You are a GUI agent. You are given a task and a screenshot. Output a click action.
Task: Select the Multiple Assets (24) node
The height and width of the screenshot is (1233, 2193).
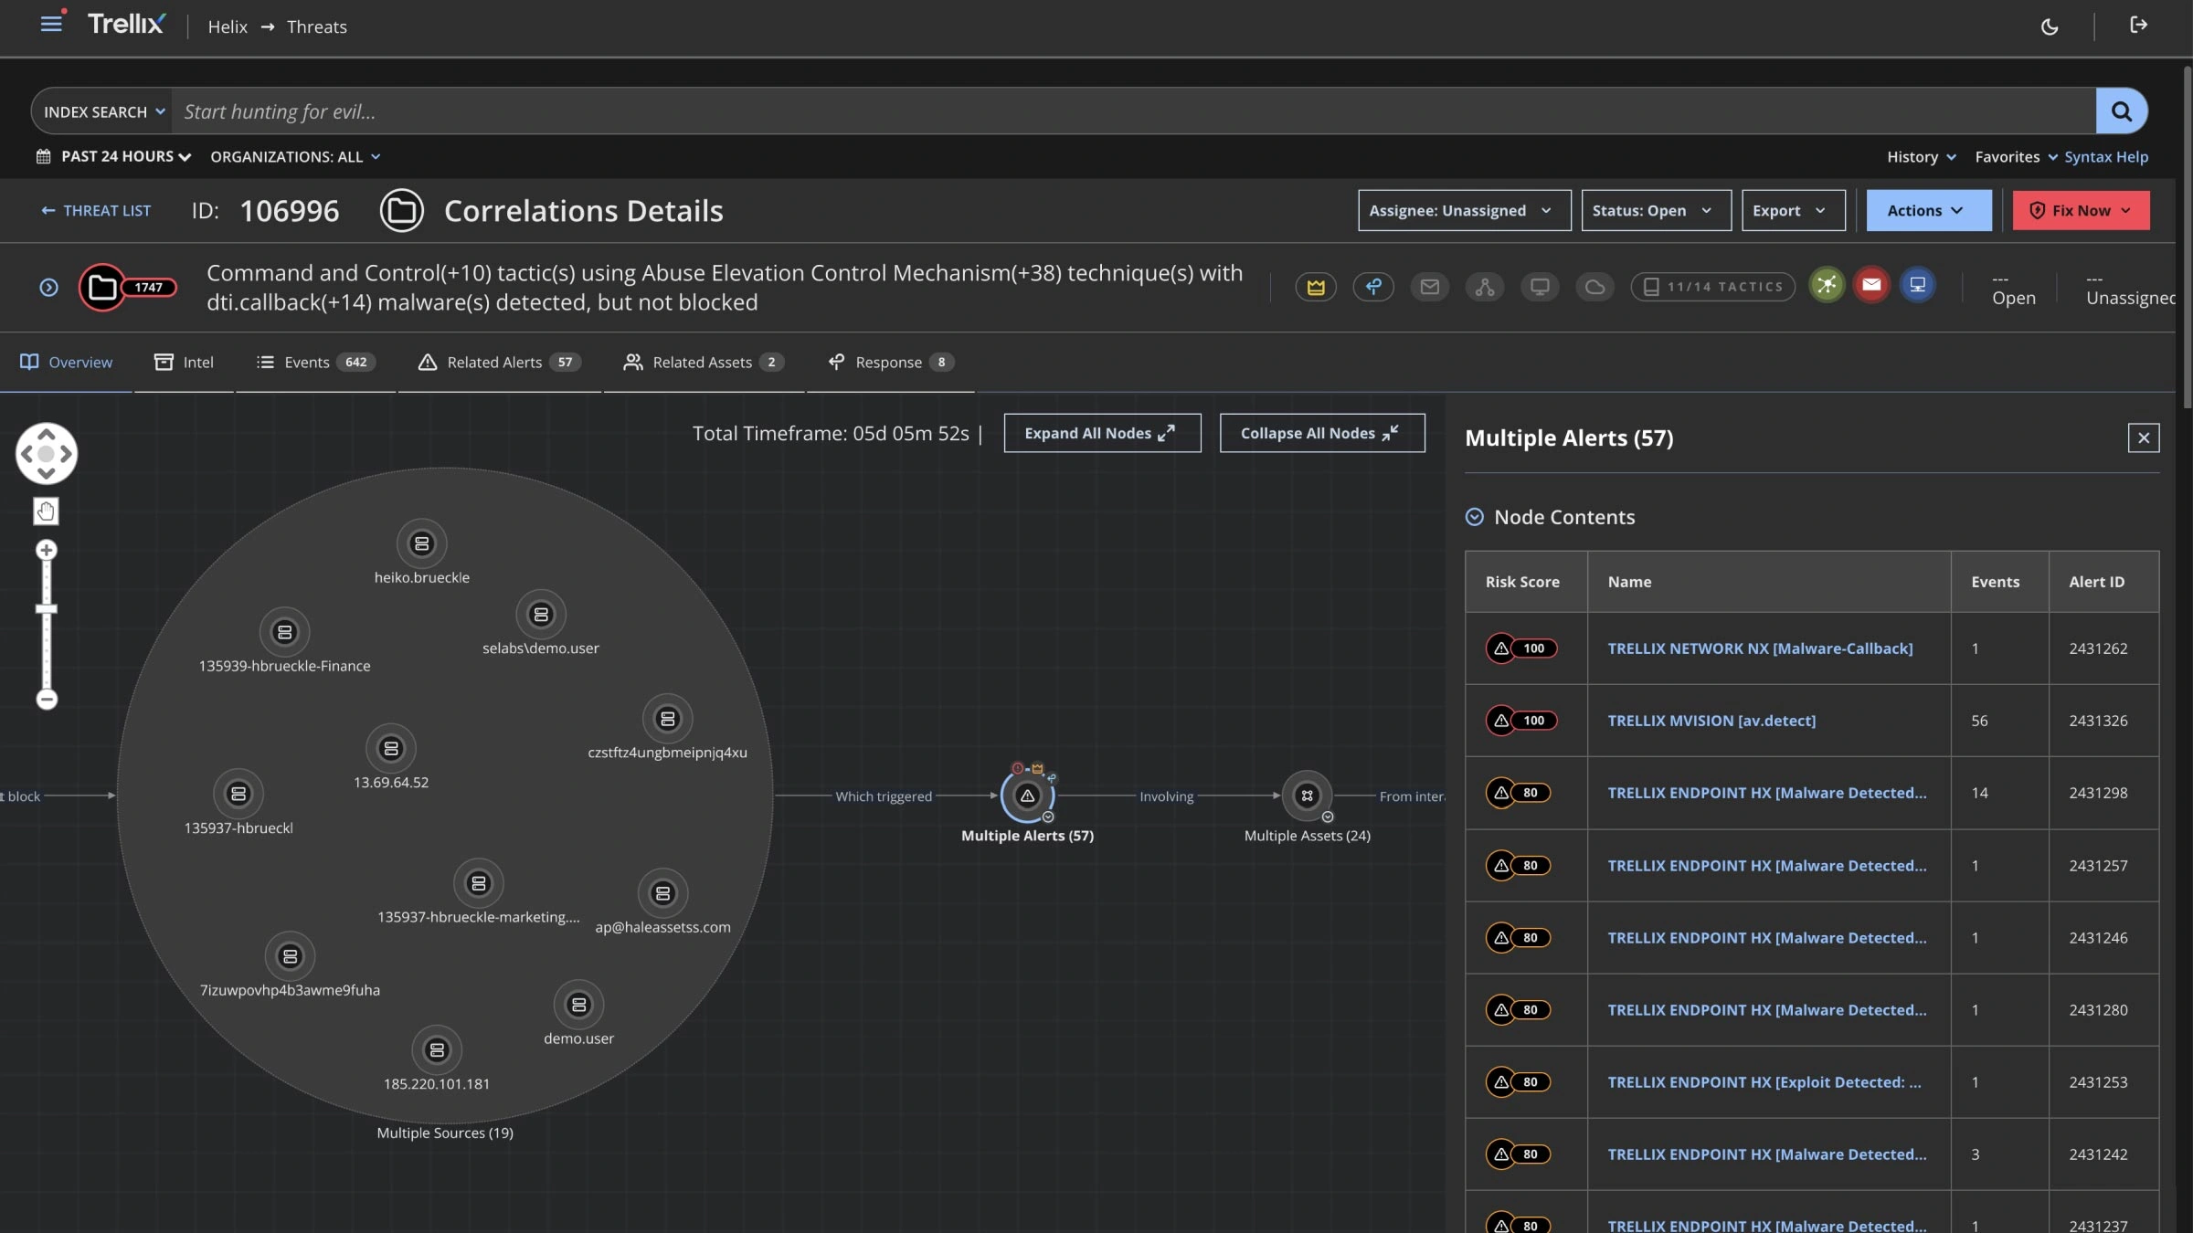1307,796
